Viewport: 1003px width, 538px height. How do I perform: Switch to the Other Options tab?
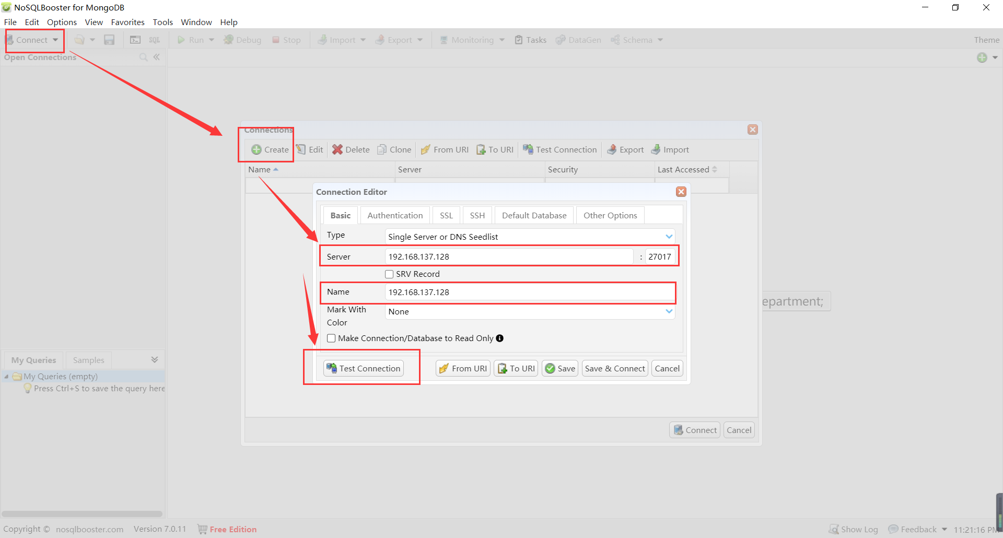click(610, 215)
